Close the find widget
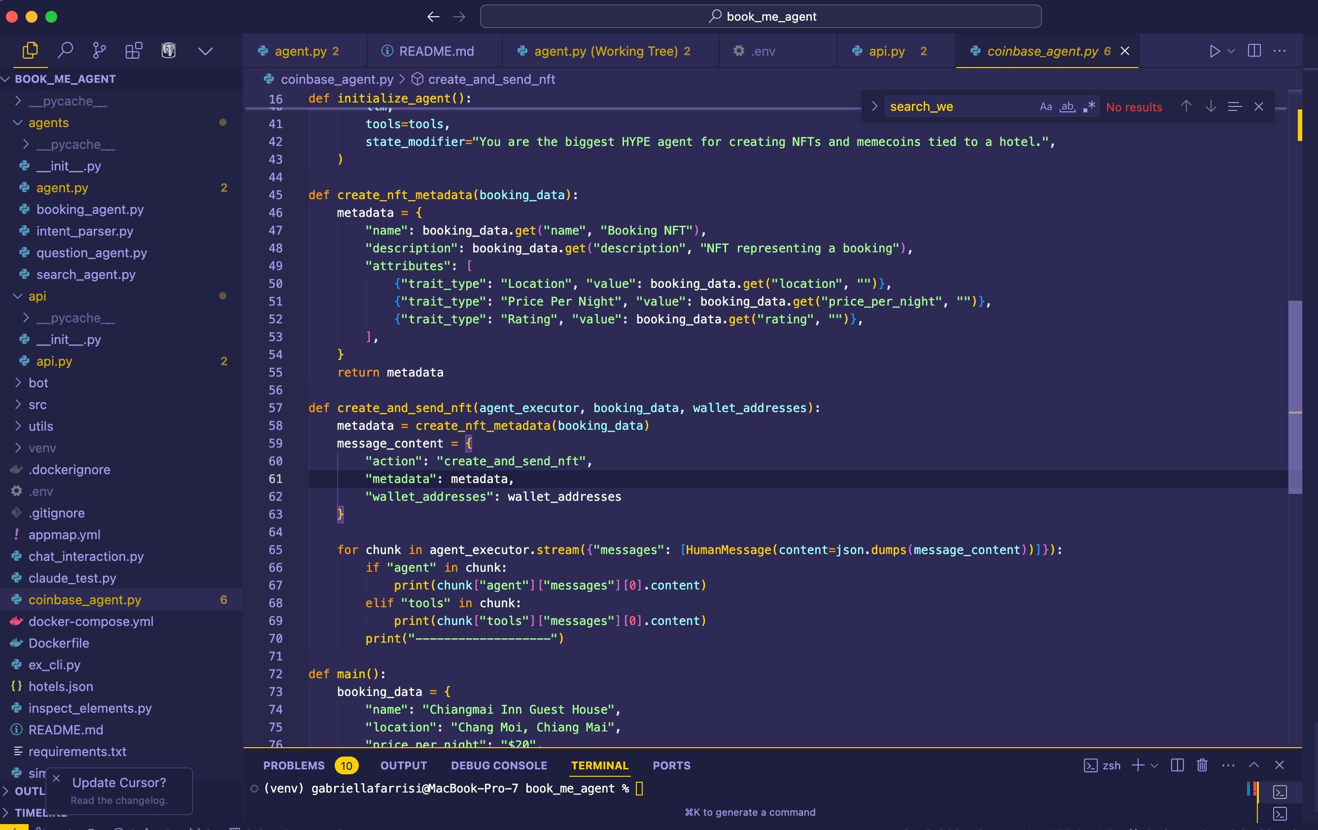Viewport: 1318px width, 830px height. [1258, 106]
